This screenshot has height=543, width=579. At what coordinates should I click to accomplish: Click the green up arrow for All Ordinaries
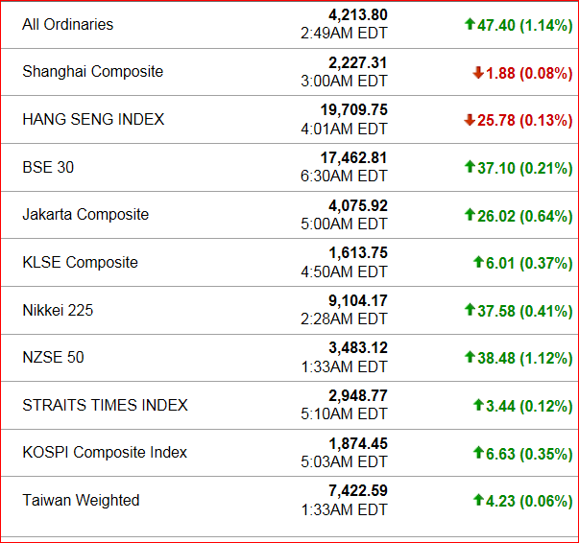[x=470, y=24]
